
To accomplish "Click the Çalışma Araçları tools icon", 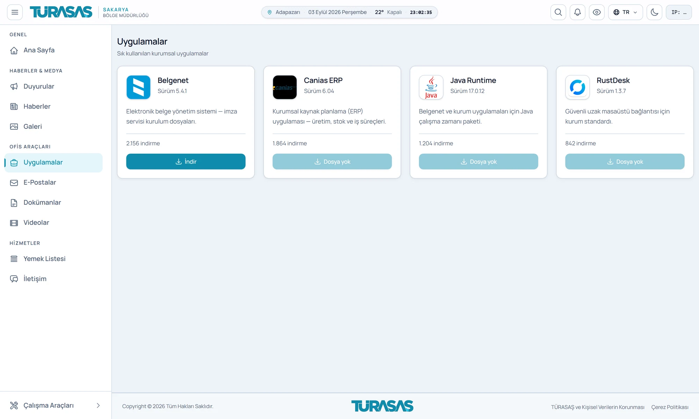I will [14, 405].
